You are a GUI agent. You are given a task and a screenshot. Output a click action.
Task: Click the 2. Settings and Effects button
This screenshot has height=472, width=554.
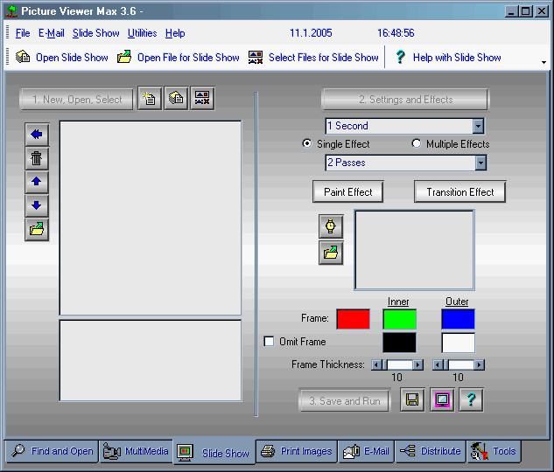point(405,100)
